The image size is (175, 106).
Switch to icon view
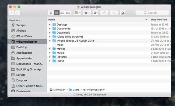(x=51, y=13)
